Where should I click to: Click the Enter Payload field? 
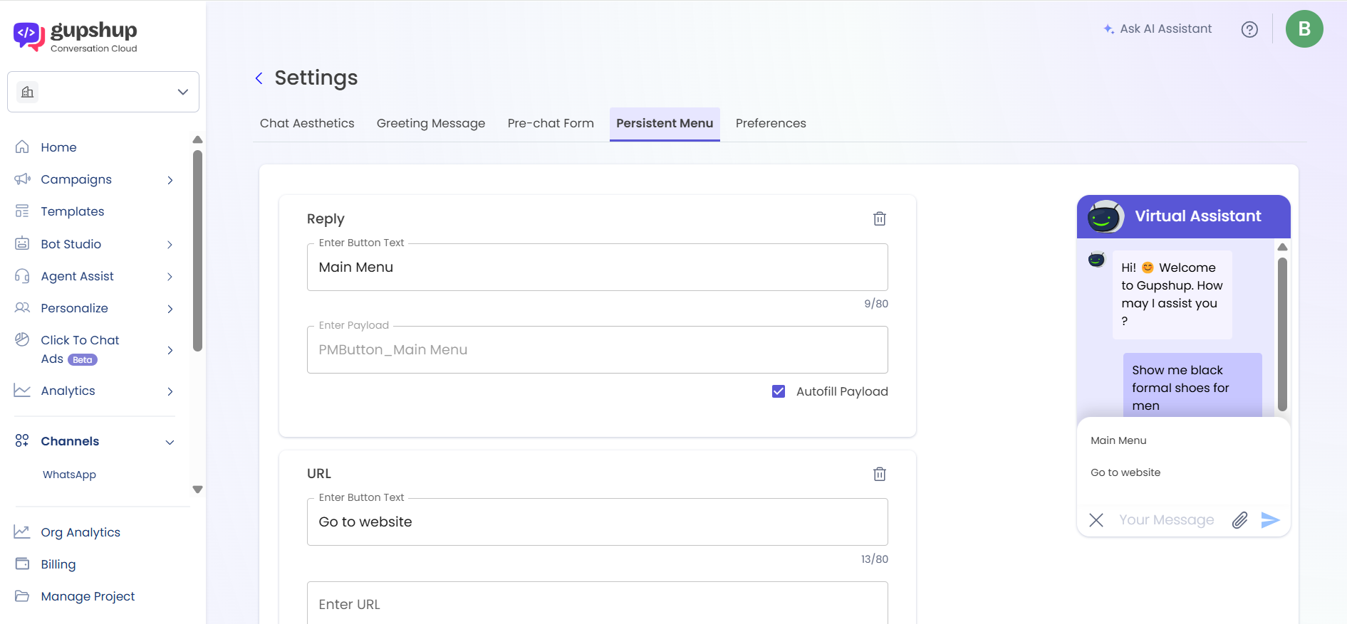(597, 350)
